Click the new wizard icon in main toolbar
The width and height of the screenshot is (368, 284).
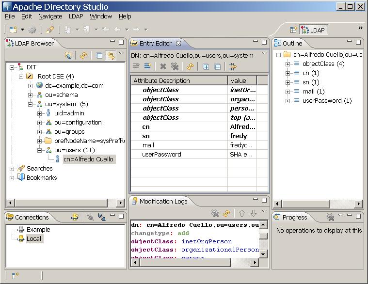point(14,30)
